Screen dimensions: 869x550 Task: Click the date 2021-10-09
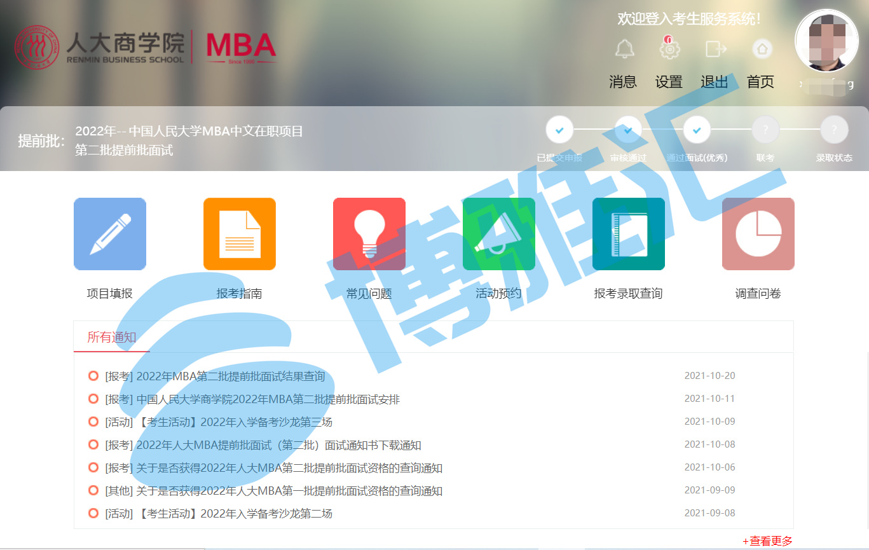[x=709, y=422]
